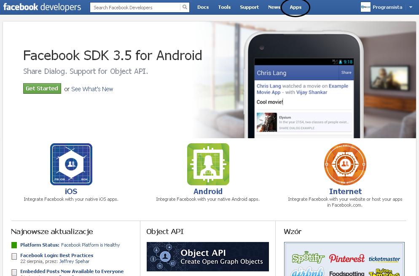Open the Android SDK icon
The height and width of the screenshot is (276, 419).
pos(208,164)
